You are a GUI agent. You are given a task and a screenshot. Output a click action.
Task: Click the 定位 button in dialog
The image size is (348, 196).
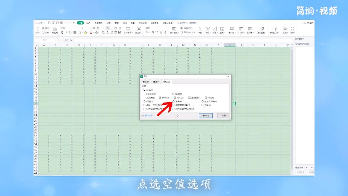[206, 116]
